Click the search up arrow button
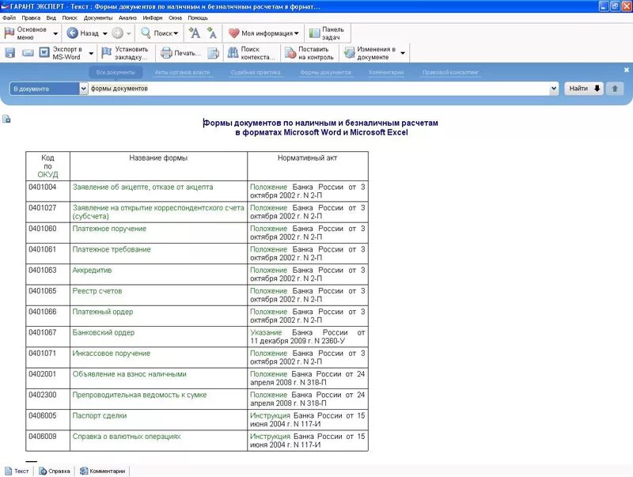633x477 pixels. click(615, 89)
